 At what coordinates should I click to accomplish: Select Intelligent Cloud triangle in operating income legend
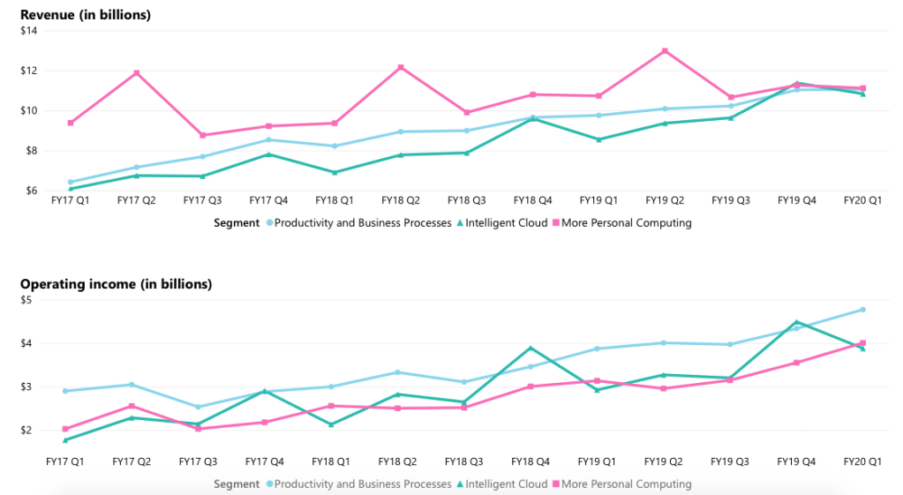(x=459, y=484)
